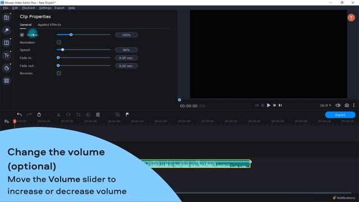Toggle the Volume checkbox
Image resolution: width=359 pixels, height=202 pixels.
tap(22, 35)
